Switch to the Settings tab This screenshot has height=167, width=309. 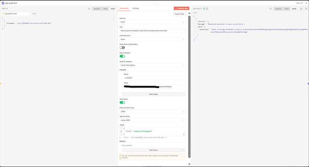pos(136,8)
